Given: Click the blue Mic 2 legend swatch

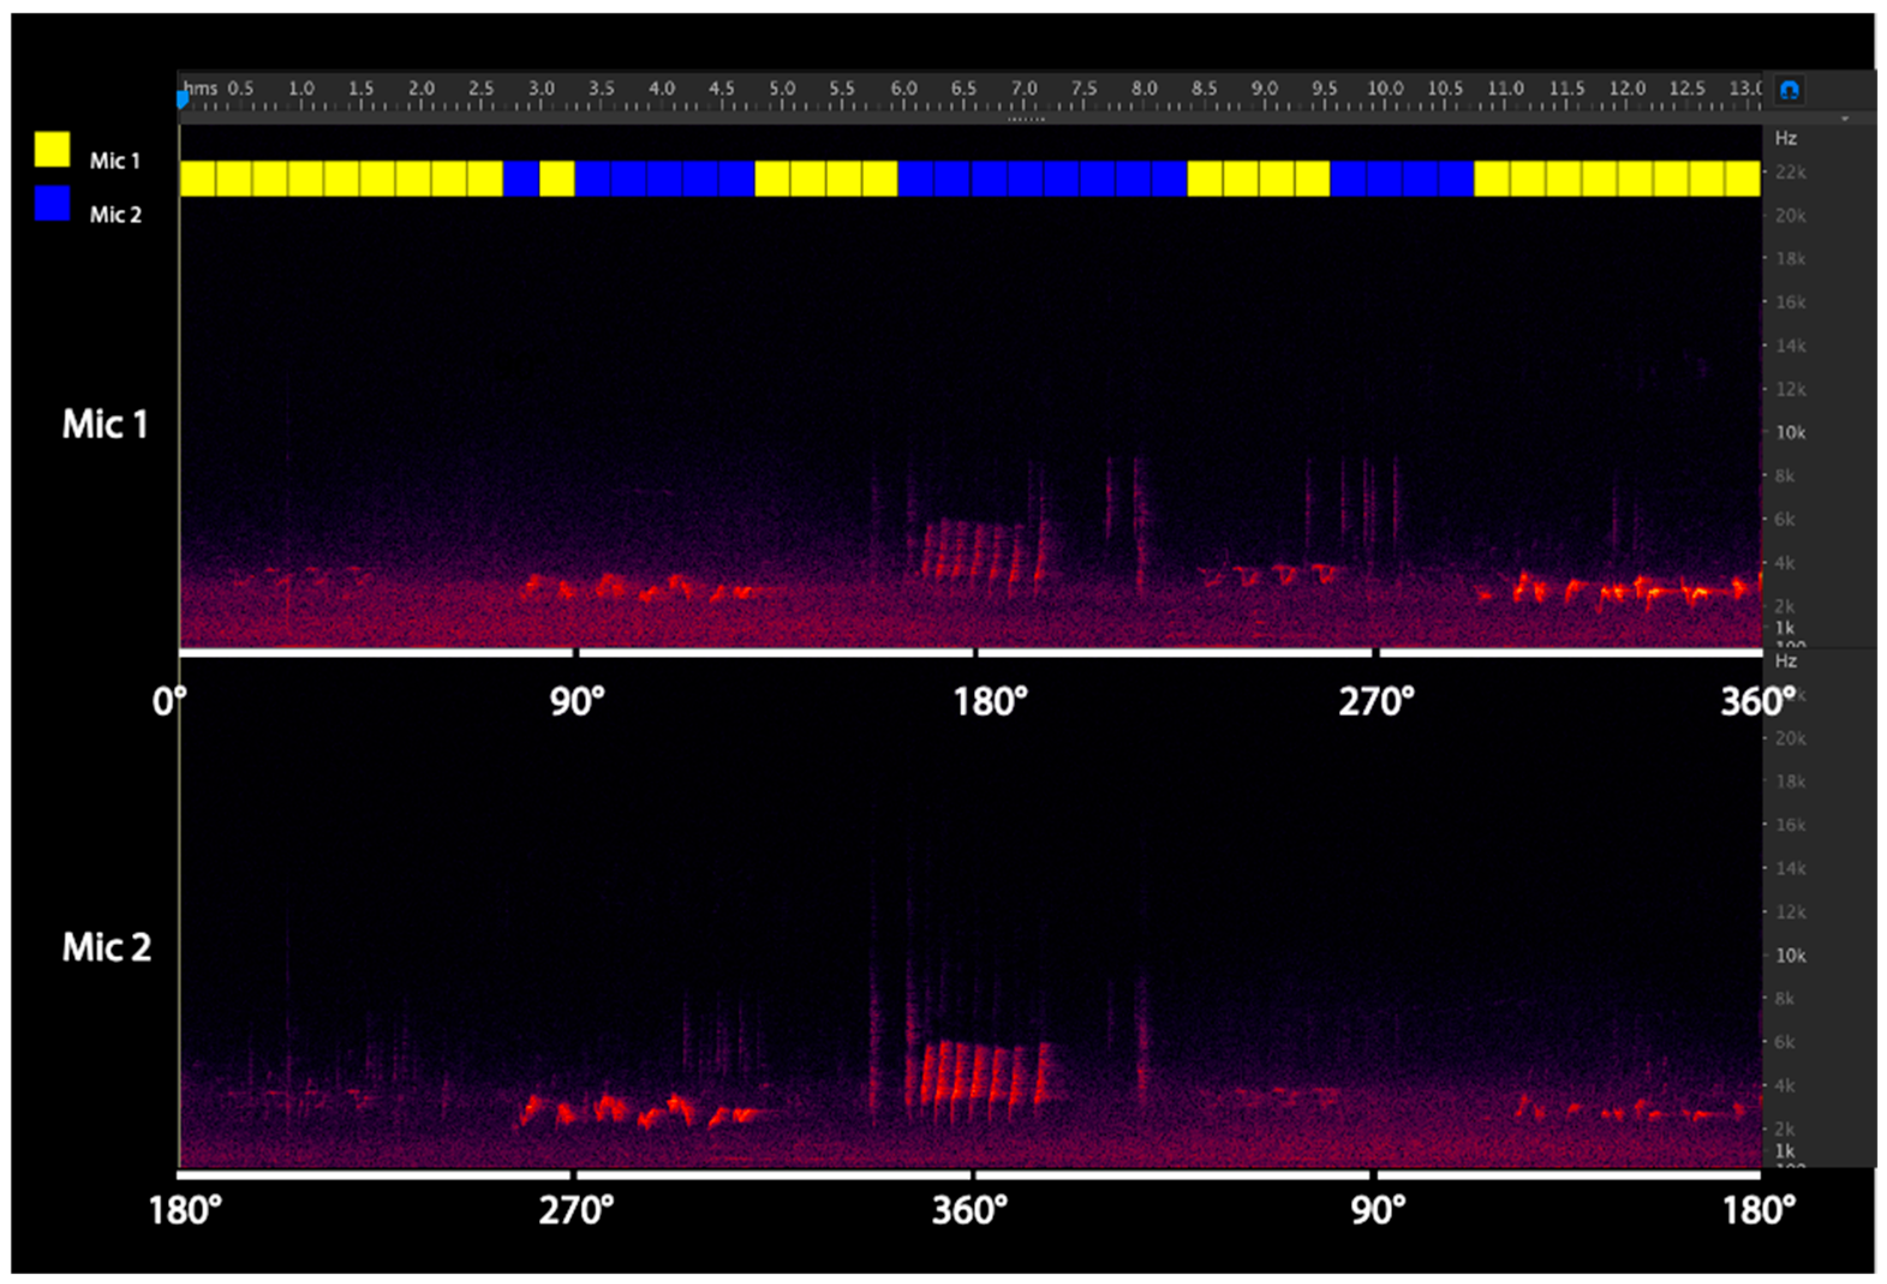Looking at the screenshot, I should pyautogui.click(x=52, y=203).
